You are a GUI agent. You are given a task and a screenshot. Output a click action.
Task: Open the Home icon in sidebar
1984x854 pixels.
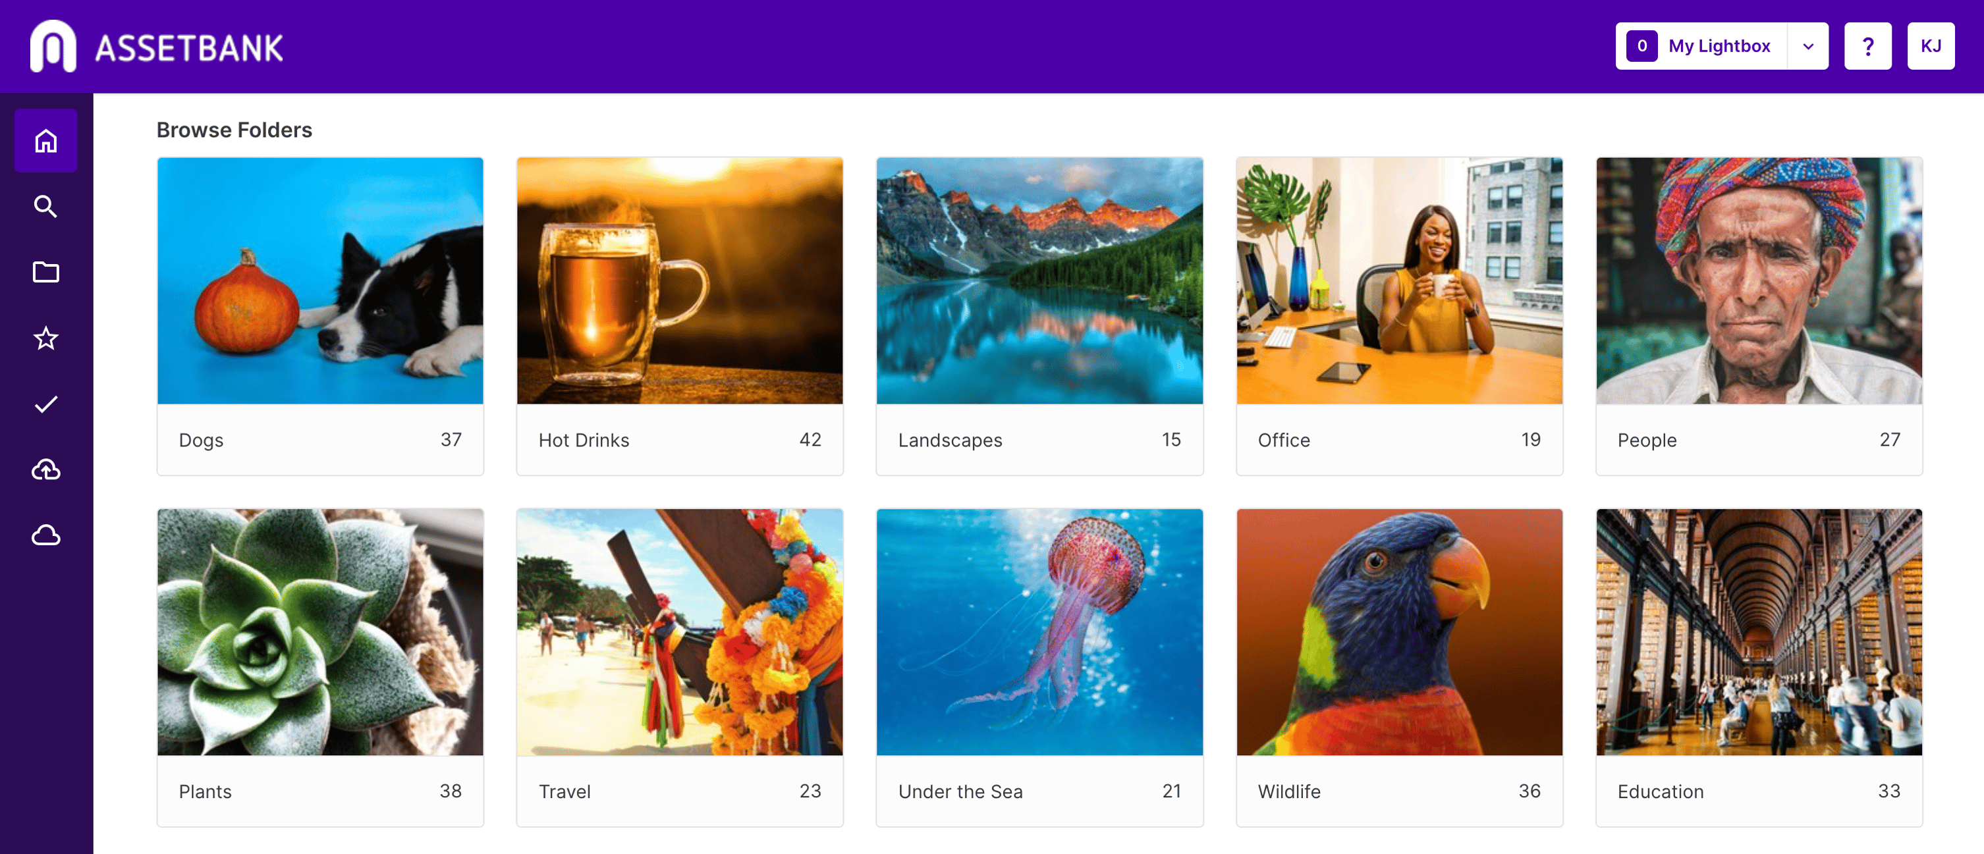click(x=46, y=140)
